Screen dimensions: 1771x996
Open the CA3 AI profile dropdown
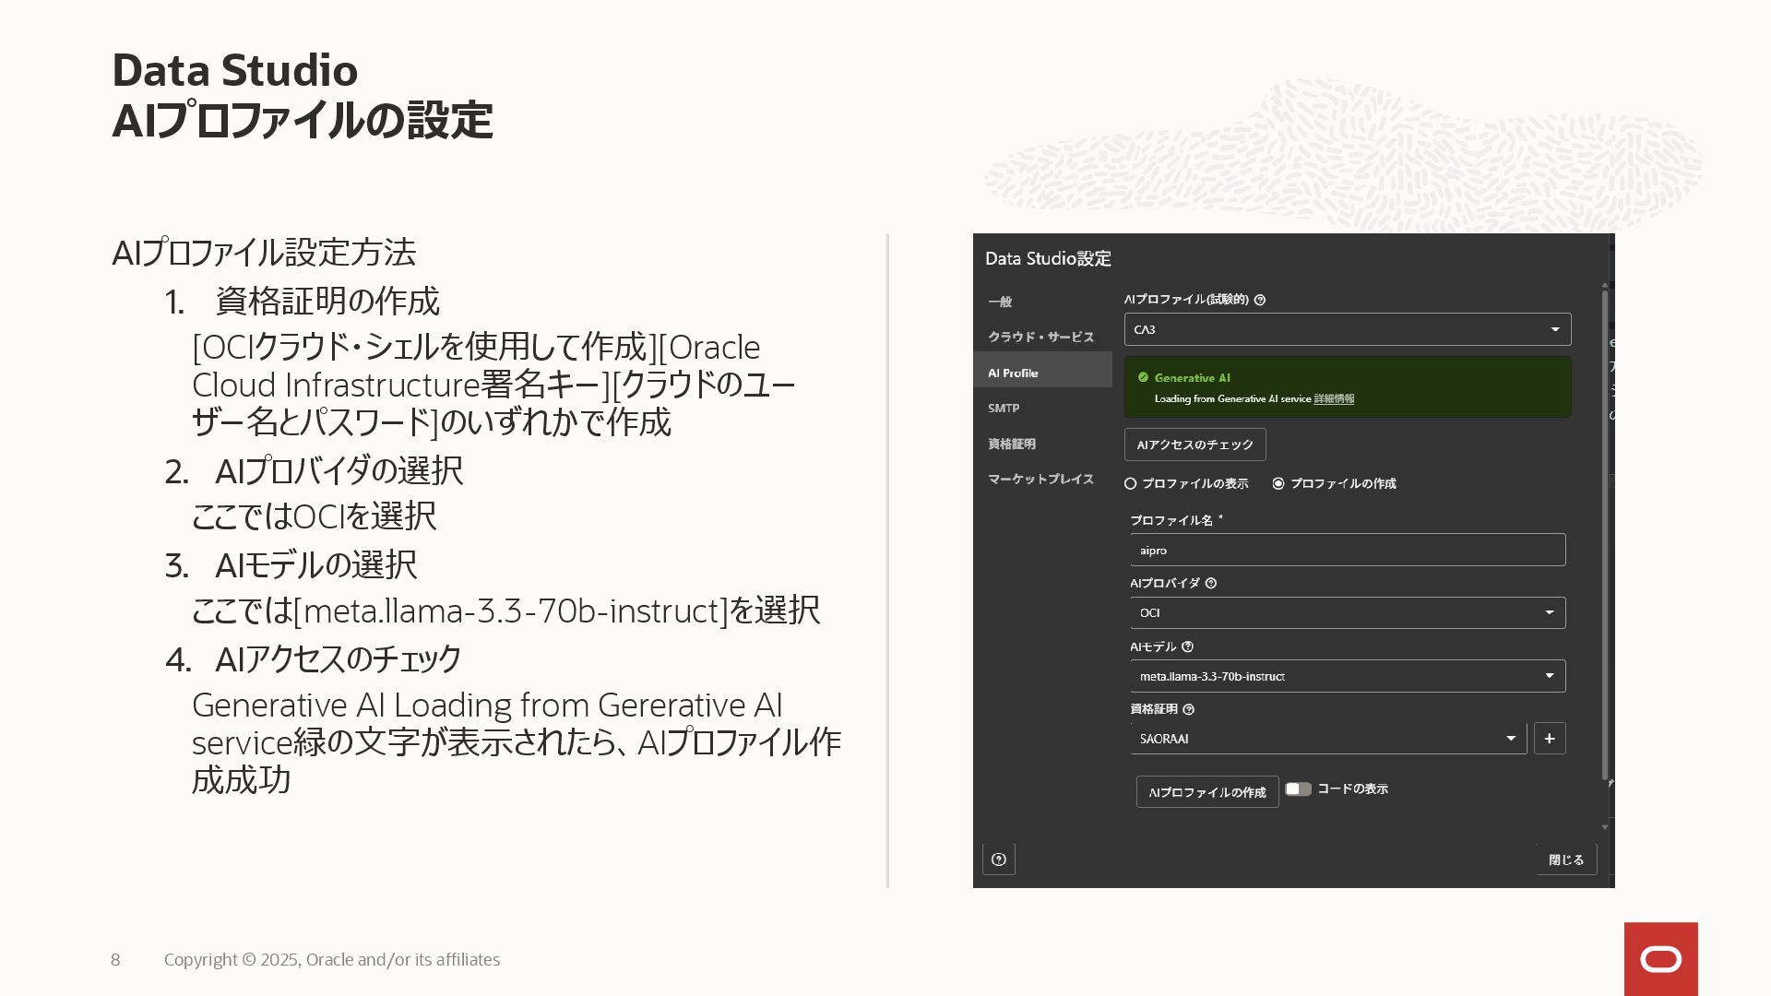1347,329
